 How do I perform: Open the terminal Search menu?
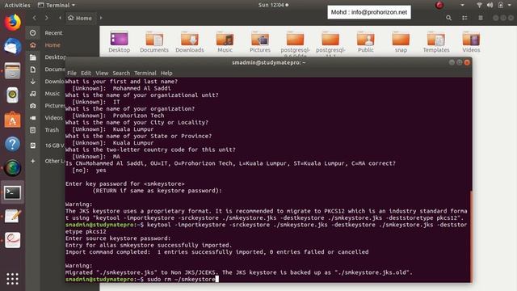tap(121, 73)
